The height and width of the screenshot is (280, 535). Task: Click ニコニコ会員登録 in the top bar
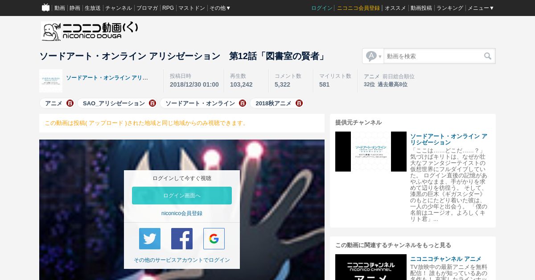tap(358, 8)
